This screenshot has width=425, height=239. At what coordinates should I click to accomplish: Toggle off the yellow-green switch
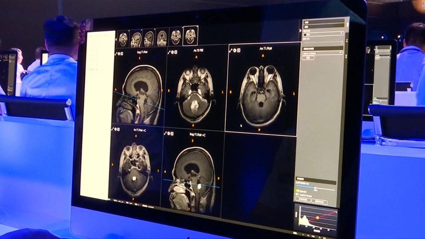pos(297,191)
